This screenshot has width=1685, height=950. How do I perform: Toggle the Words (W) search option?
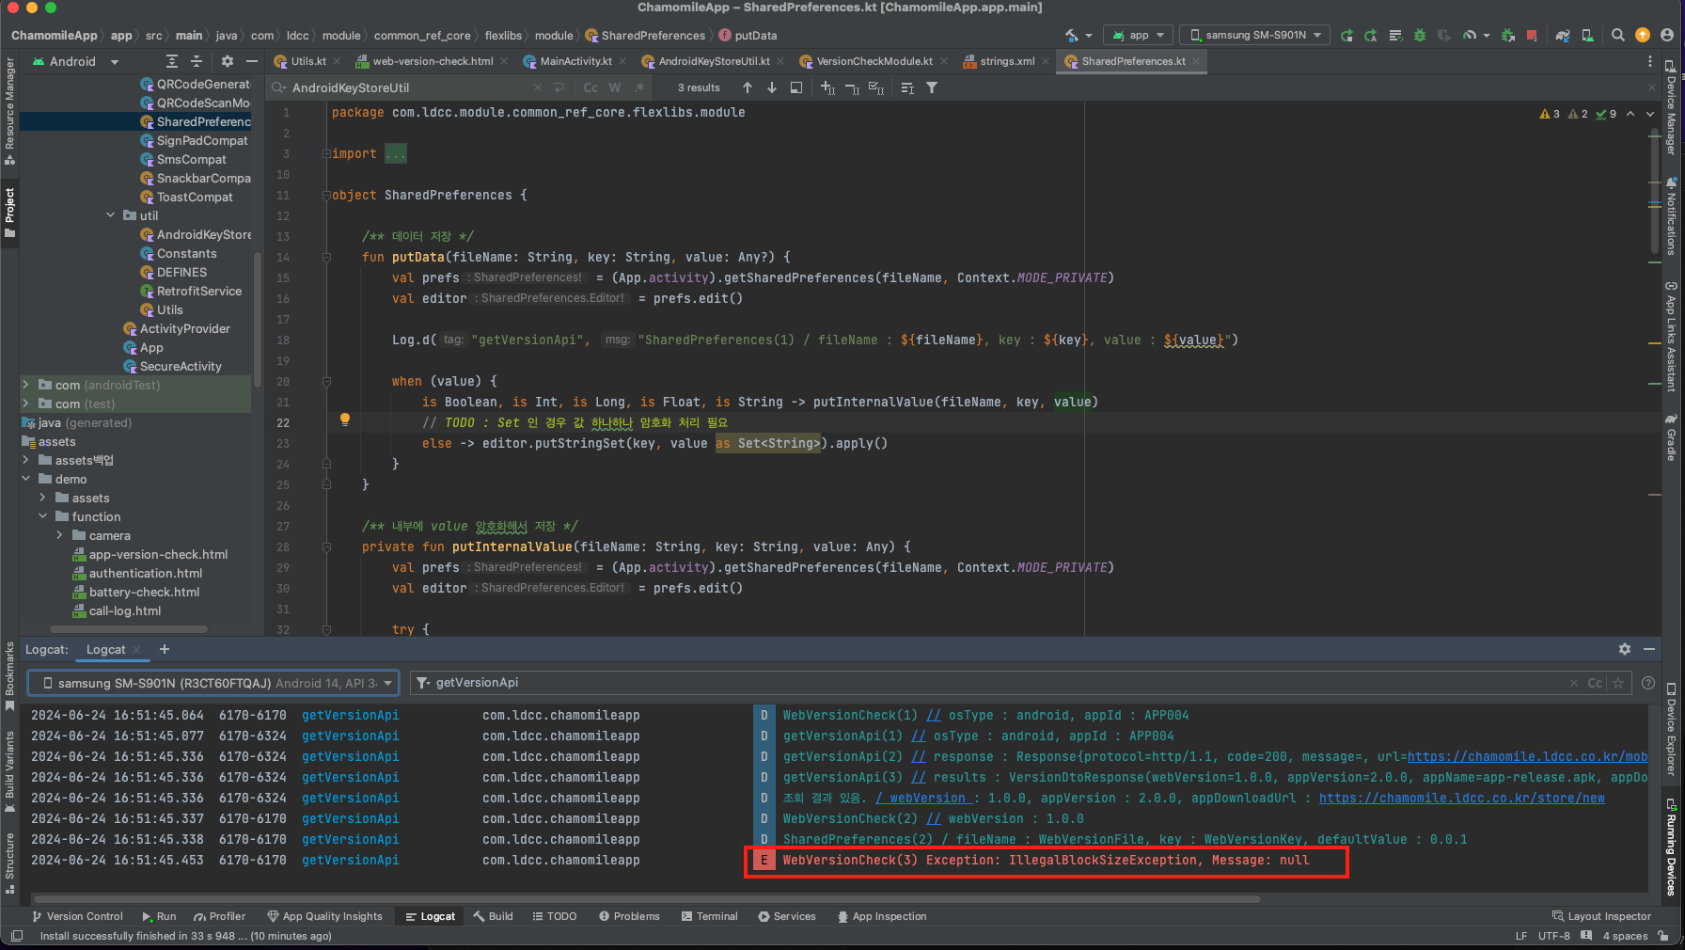(615, 87)
